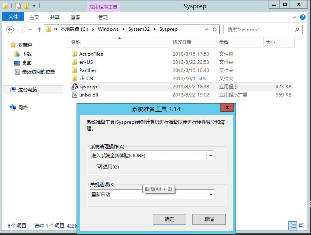Click the 确定 button
The width and height of the screenshot is (311, 235).
(169, 219)
